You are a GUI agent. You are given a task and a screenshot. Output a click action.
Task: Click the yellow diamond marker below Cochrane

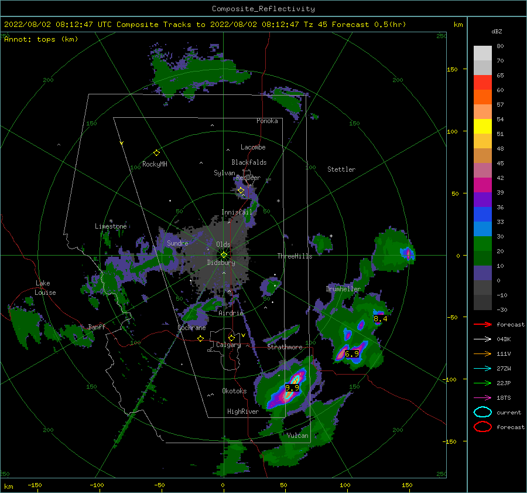click(x=201, y=338)
